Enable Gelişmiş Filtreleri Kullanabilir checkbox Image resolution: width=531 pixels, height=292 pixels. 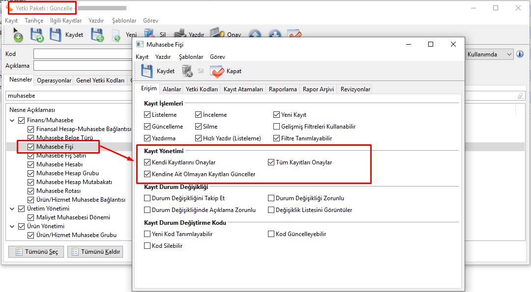pyautogui.click(x=277, y=127)
